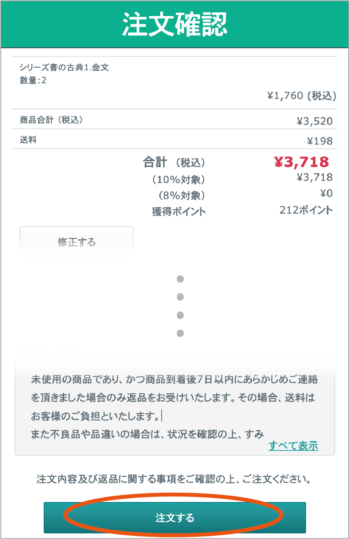Click the 212ポイント earned points value
The height and width of the screenshot is (539, 349).
[306, 210]
